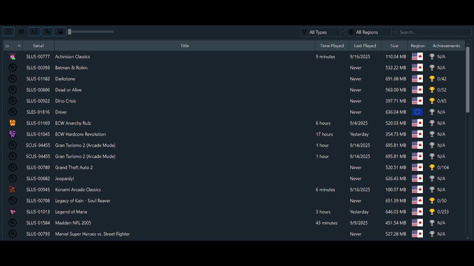Switch to game grid view
Screen dimensions: 474x266
pos(21,32)
